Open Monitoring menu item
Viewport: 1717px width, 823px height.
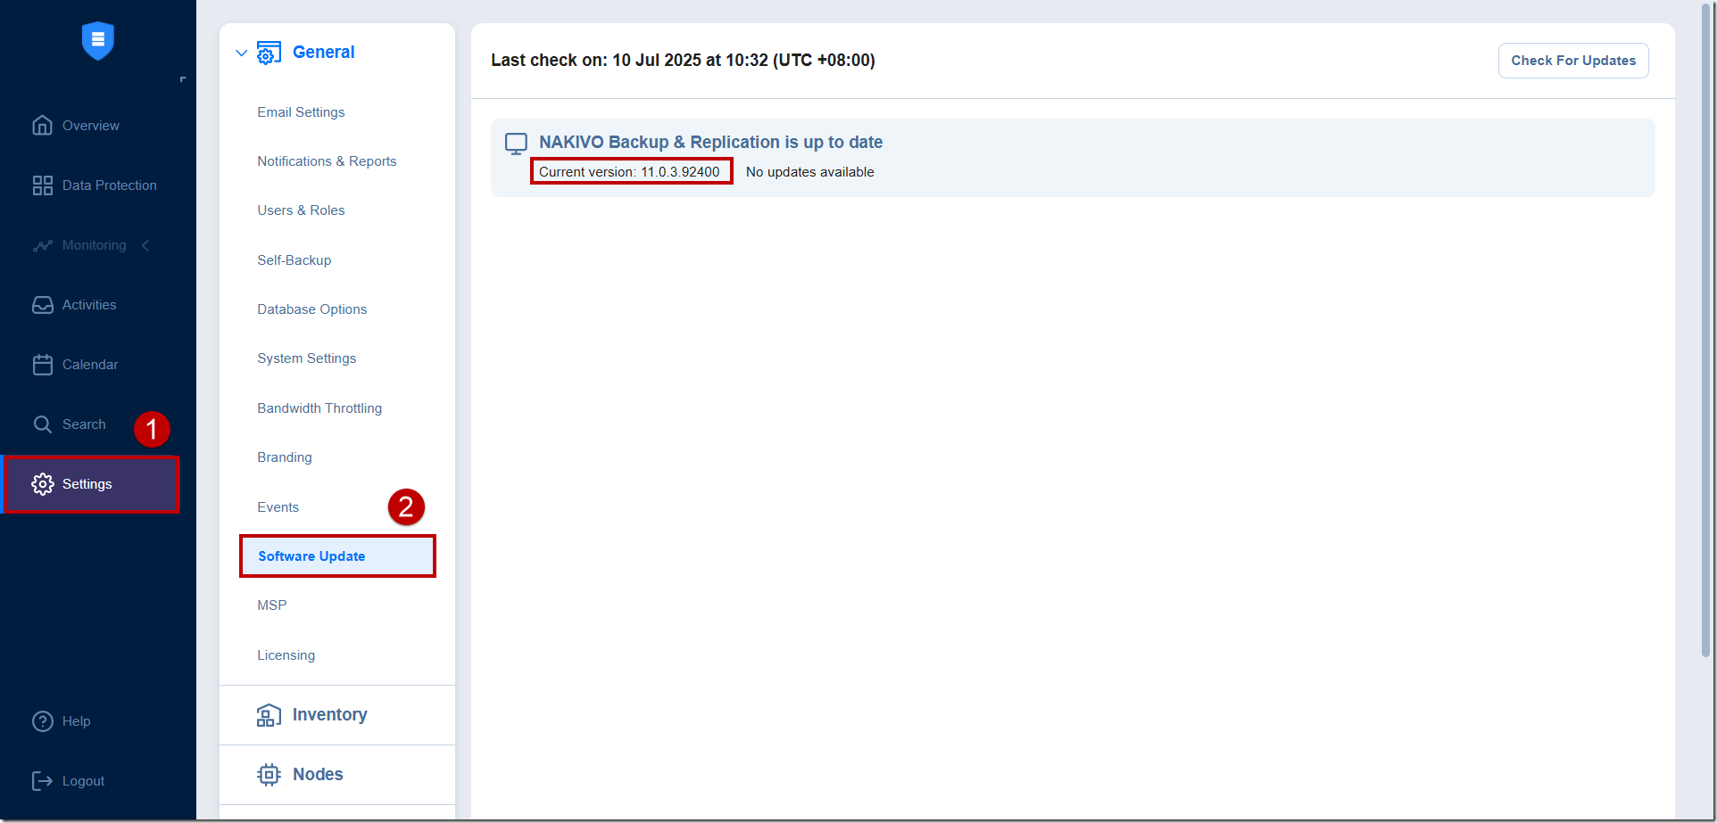click(95, 245)
